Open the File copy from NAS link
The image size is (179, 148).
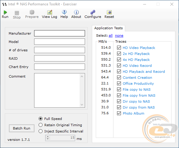click(139, 95)
